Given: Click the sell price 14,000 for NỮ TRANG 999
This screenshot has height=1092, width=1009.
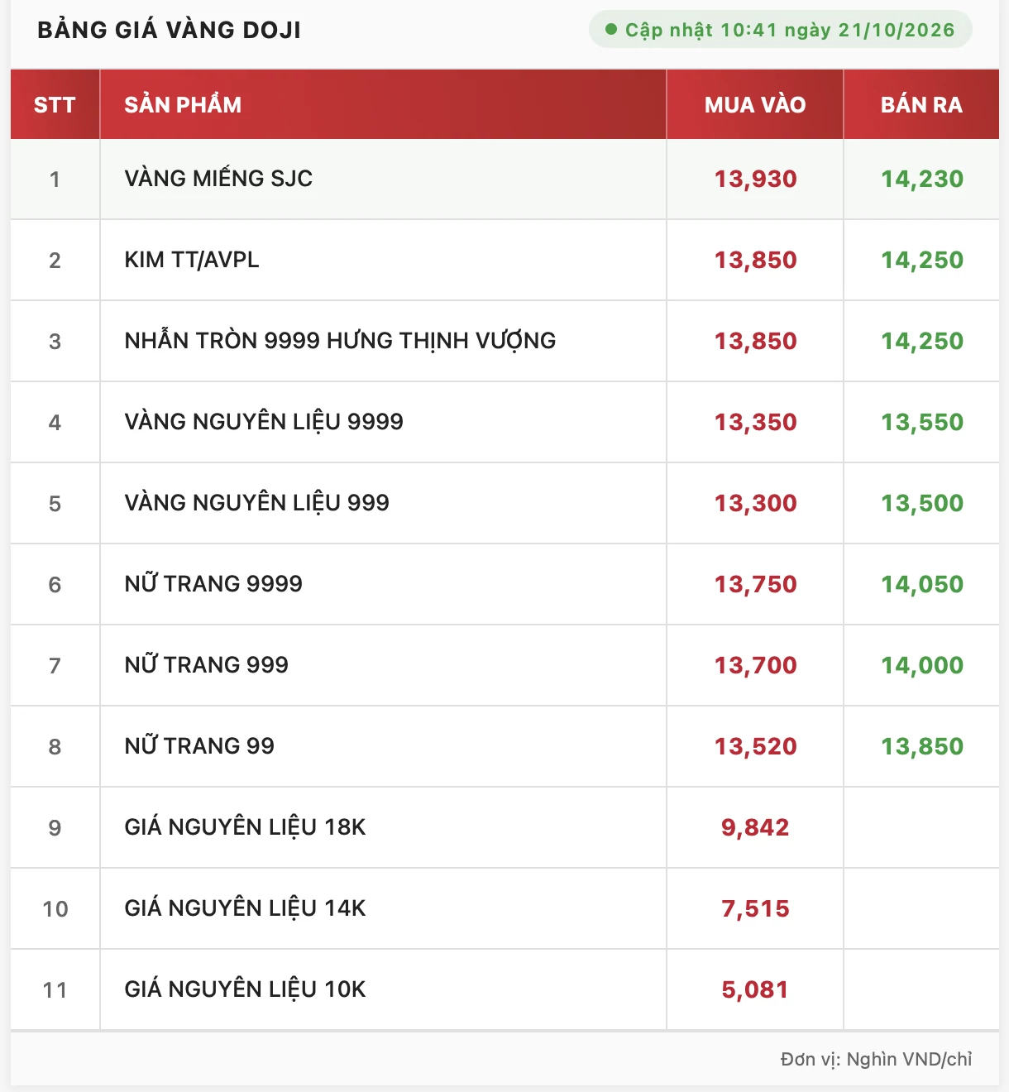Looking at the screenshot, I should (x=922, y=666).
